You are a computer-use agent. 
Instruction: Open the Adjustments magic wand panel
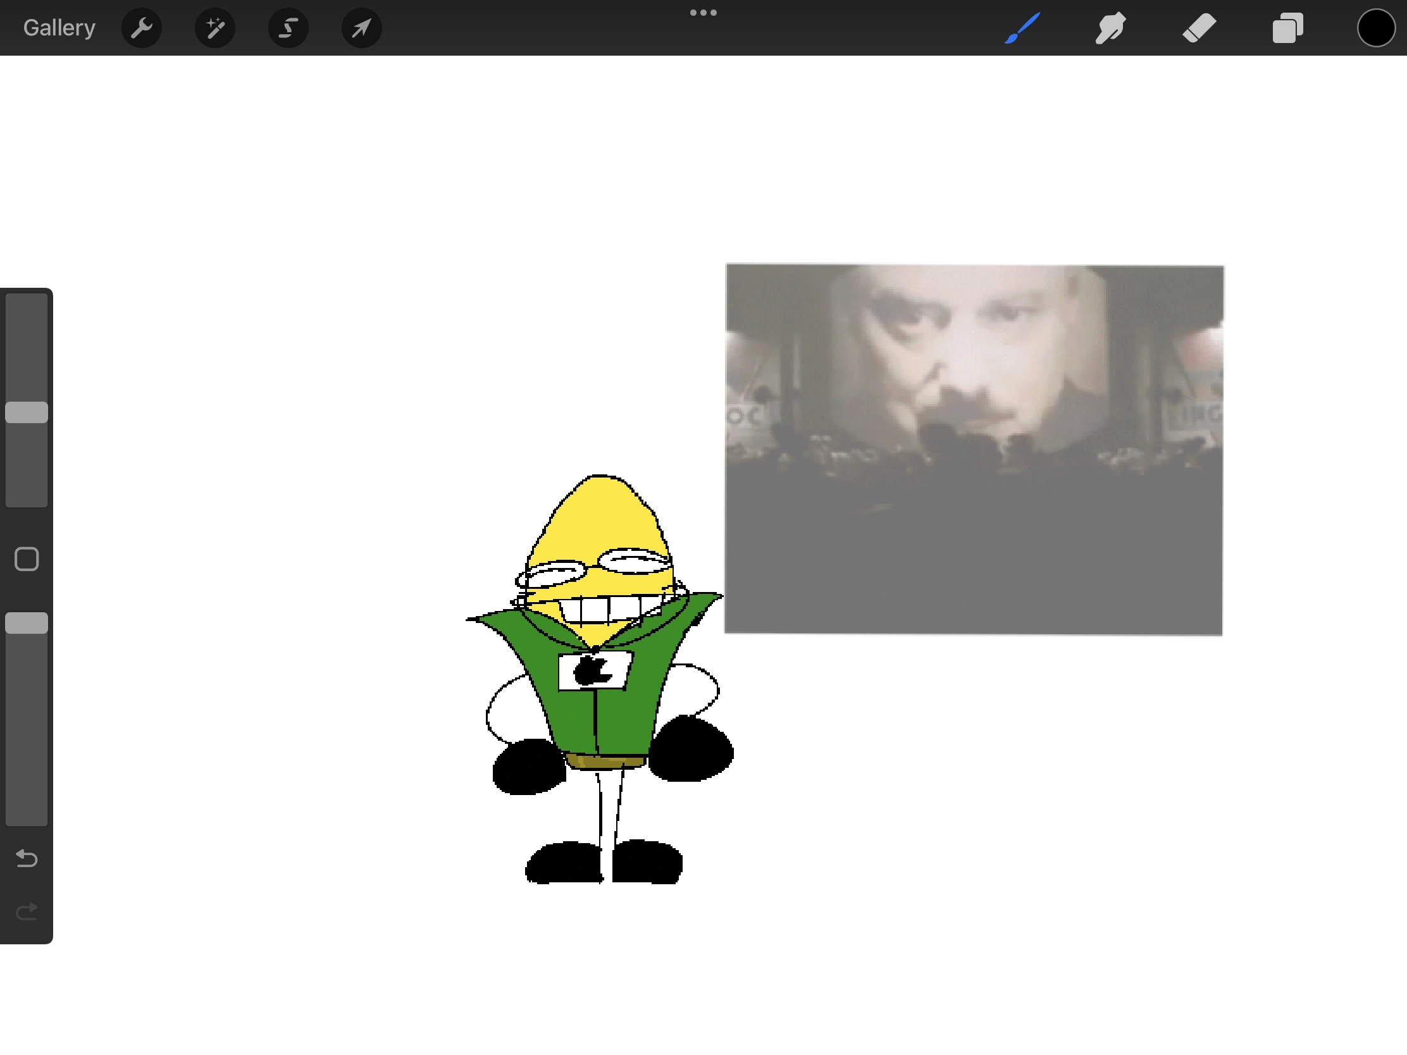214,27
